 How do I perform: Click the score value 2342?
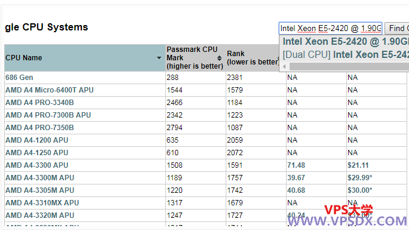point(174,115)
